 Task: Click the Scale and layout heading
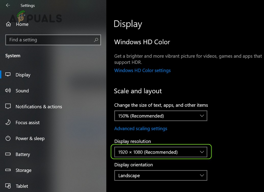click(x=138, y=91)
